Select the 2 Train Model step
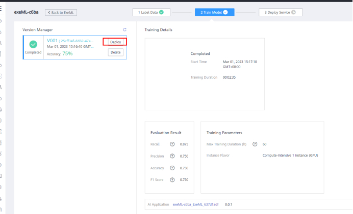 click(x=211, y=12)
